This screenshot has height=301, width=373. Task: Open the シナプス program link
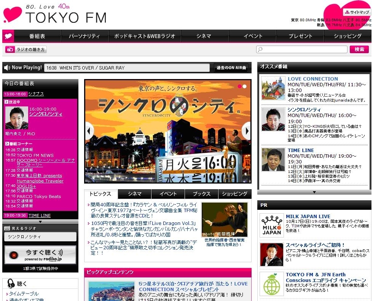[36, 94]
